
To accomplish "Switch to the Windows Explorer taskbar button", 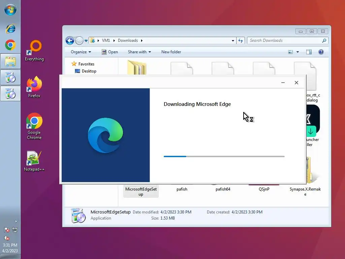I will pos(10,61).
